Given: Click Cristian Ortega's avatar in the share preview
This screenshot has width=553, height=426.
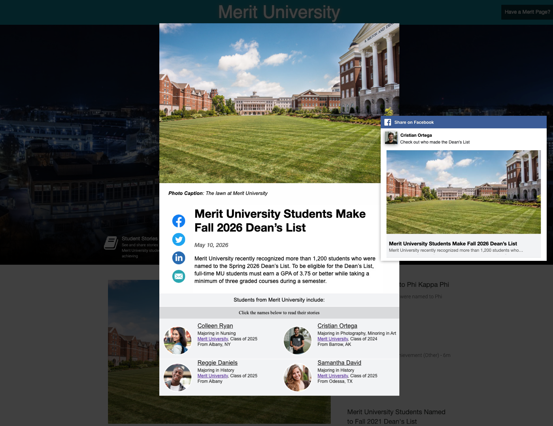Looking at the screenshot, I should pyautogui.click(x=391, y=138).
